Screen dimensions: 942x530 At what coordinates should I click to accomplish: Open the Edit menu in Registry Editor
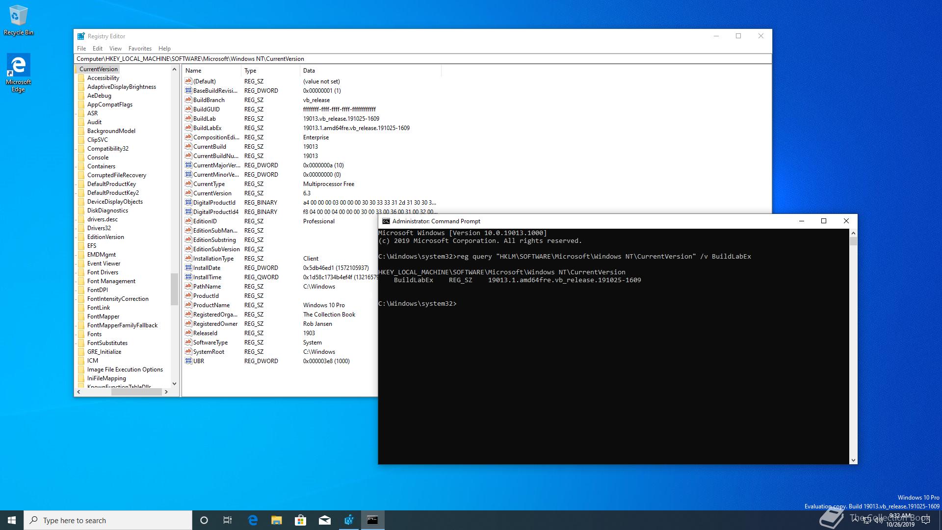(x=98, y=49)
